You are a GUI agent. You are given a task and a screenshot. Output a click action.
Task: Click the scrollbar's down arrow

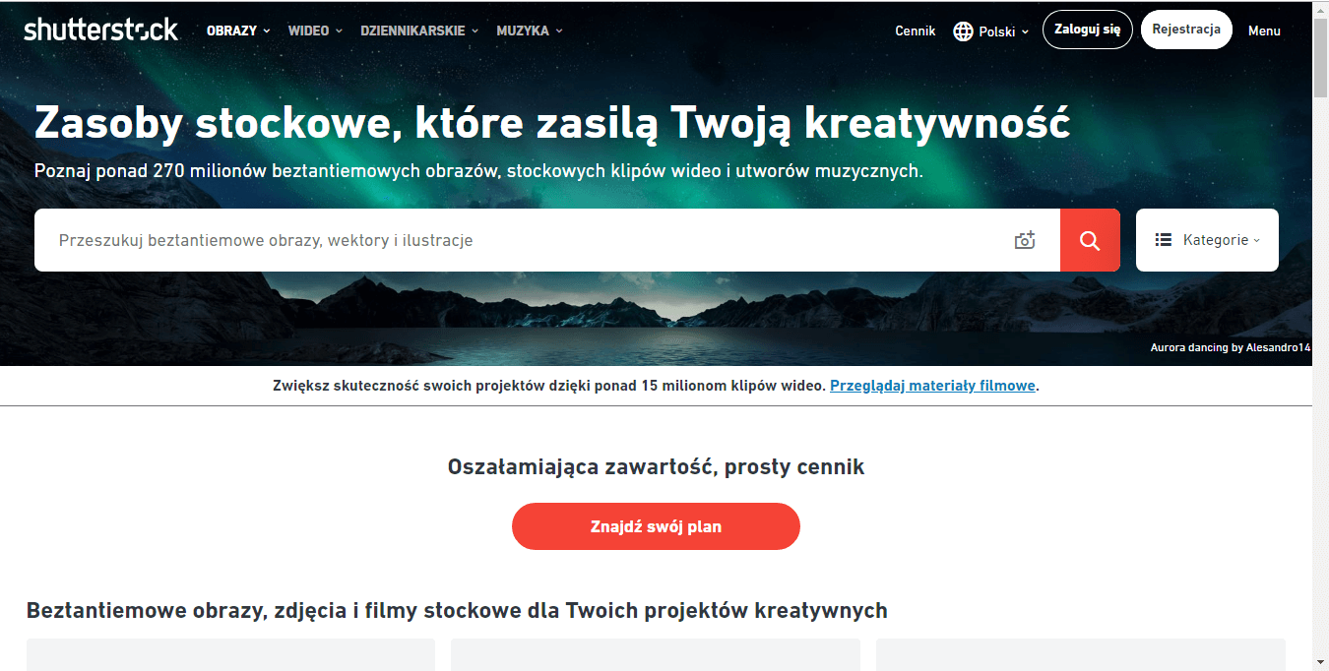(1320, 662)
